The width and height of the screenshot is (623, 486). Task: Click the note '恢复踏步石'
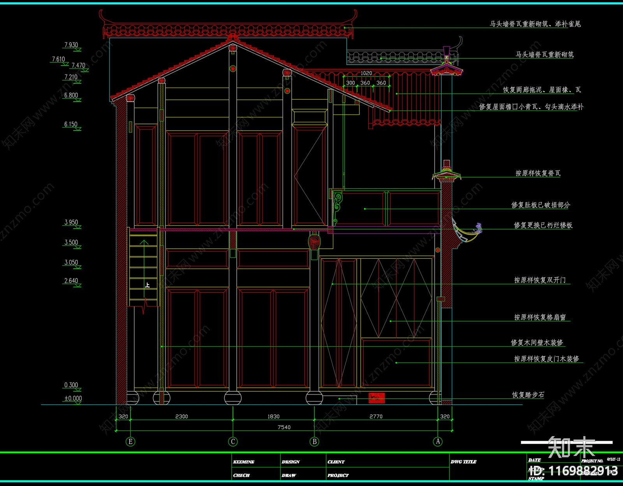click(528, 395)
